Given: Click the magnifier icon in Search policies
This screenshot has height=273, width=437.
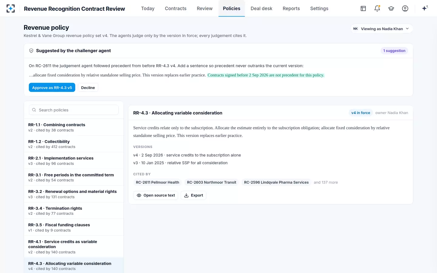Looking at the screenshot, I should pyautogui.click(x=34, y=110).
